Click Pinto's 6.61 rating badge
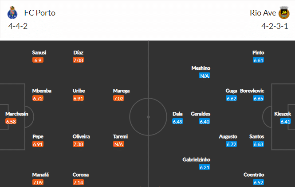The width and height of the screenshot is (295, 187). pos(259,60)
